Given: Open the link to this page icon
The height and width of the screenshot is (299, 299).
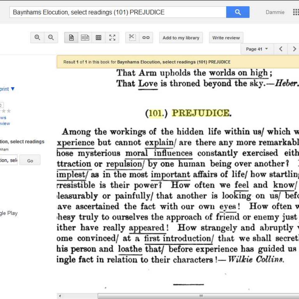Looking at the screenshot, I should coord(146,38).
